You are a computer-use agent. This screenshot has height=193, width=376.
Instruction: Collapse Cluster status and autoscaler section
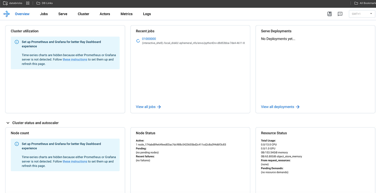(8, 123)
